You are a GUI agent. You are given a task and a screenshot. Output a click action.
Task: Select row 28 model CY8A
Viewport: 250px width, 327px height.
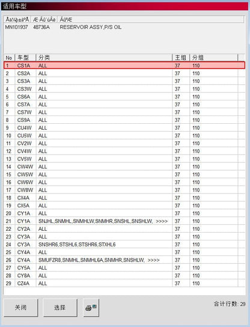click(x=124, y=275)
